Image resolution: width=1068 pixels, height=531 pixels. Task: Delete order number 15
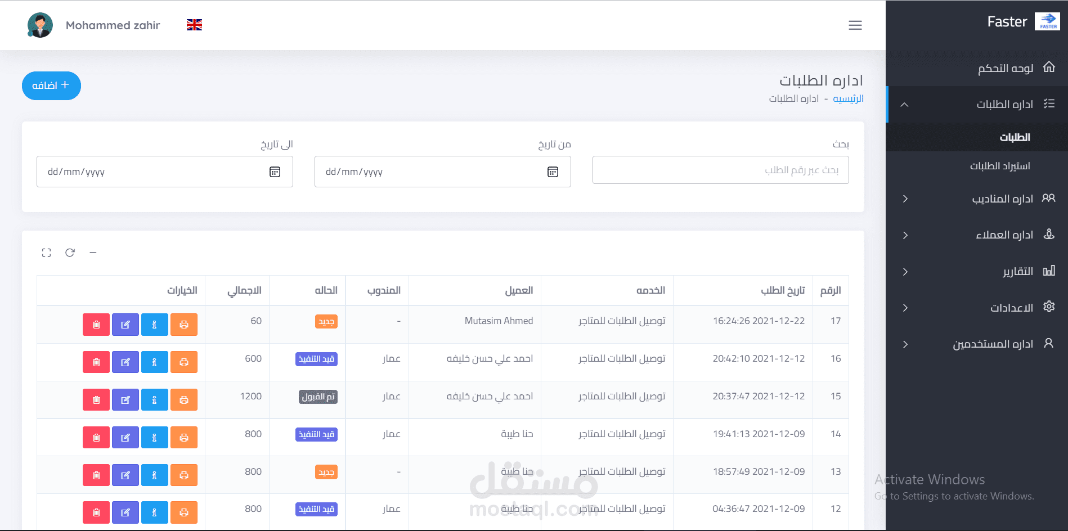[x=96, y=400]
